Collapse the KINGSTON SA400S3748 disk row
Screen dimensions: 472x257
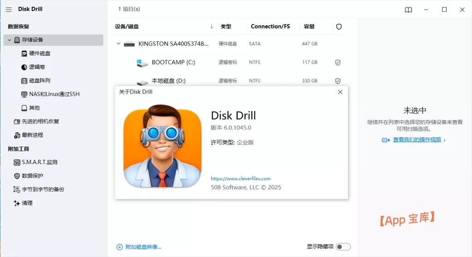point(118,44)
